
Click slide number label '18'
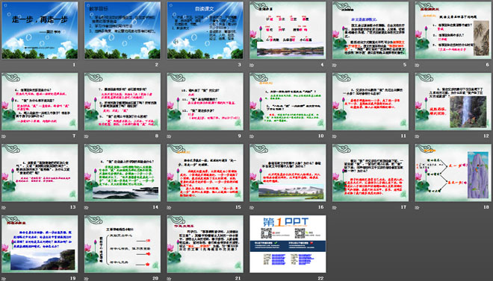point(486,207)
